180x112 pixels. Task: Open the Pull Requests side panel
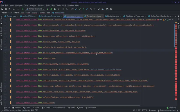click(x=1, y=45)
